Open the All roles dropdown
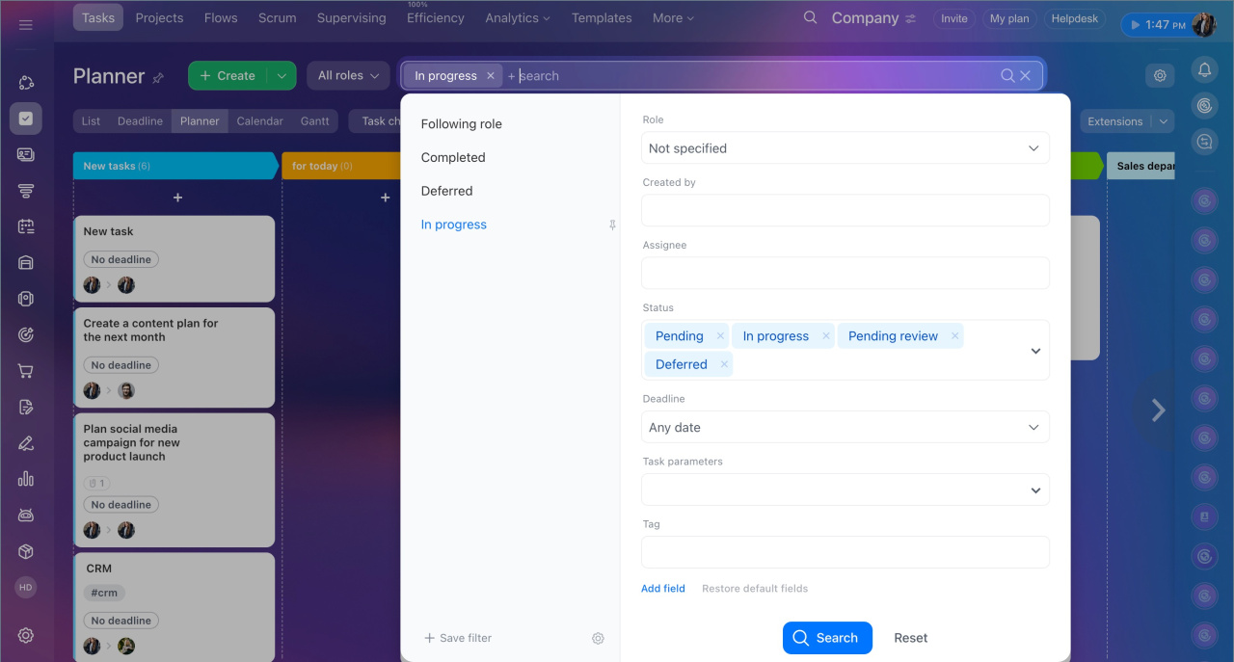 click(x=348, y=76)
